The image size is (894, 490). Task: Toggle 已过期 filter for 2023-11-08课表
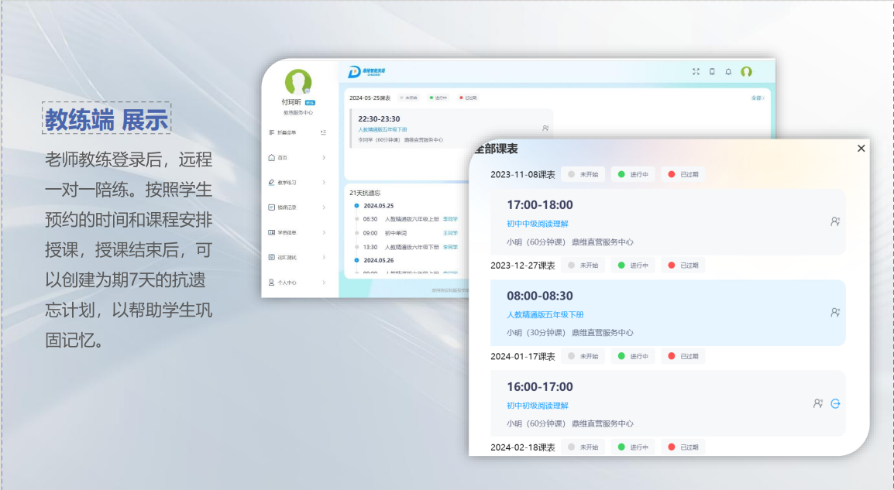click(683, 174)
